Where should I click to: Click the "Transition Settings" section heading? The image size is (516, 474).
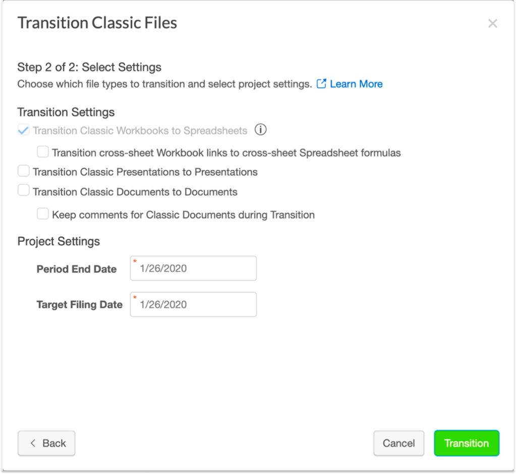point(66,112)
